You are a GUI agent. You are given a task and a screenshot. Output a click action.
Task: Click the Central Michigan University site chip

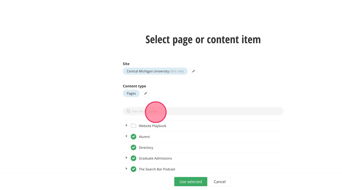(x=155, y=71)
